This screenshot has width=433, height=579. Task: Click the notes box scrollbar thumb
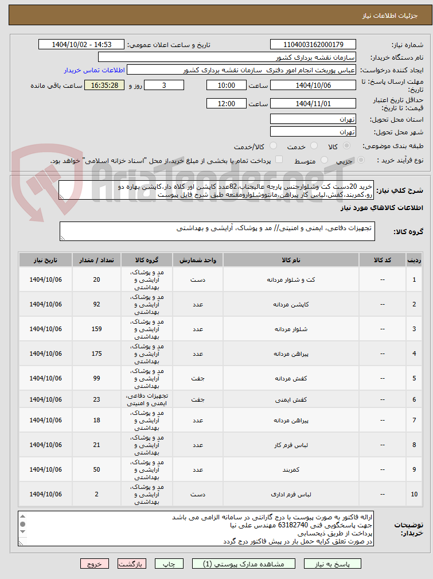coord(22,524)
